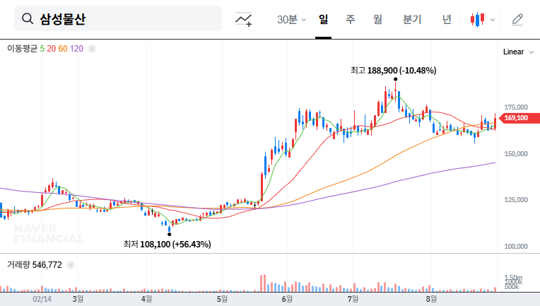Click the search magnifier icon
The image size is (540, 306).
pyautogui.click(x=28, y=18)
